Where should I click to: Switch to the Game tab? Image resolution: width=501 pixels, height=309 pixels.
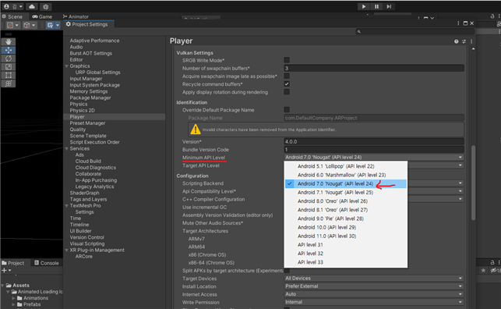(x=42, y=16)
